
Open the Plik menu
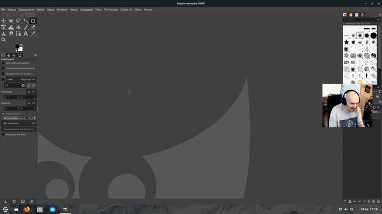(3, 10)
